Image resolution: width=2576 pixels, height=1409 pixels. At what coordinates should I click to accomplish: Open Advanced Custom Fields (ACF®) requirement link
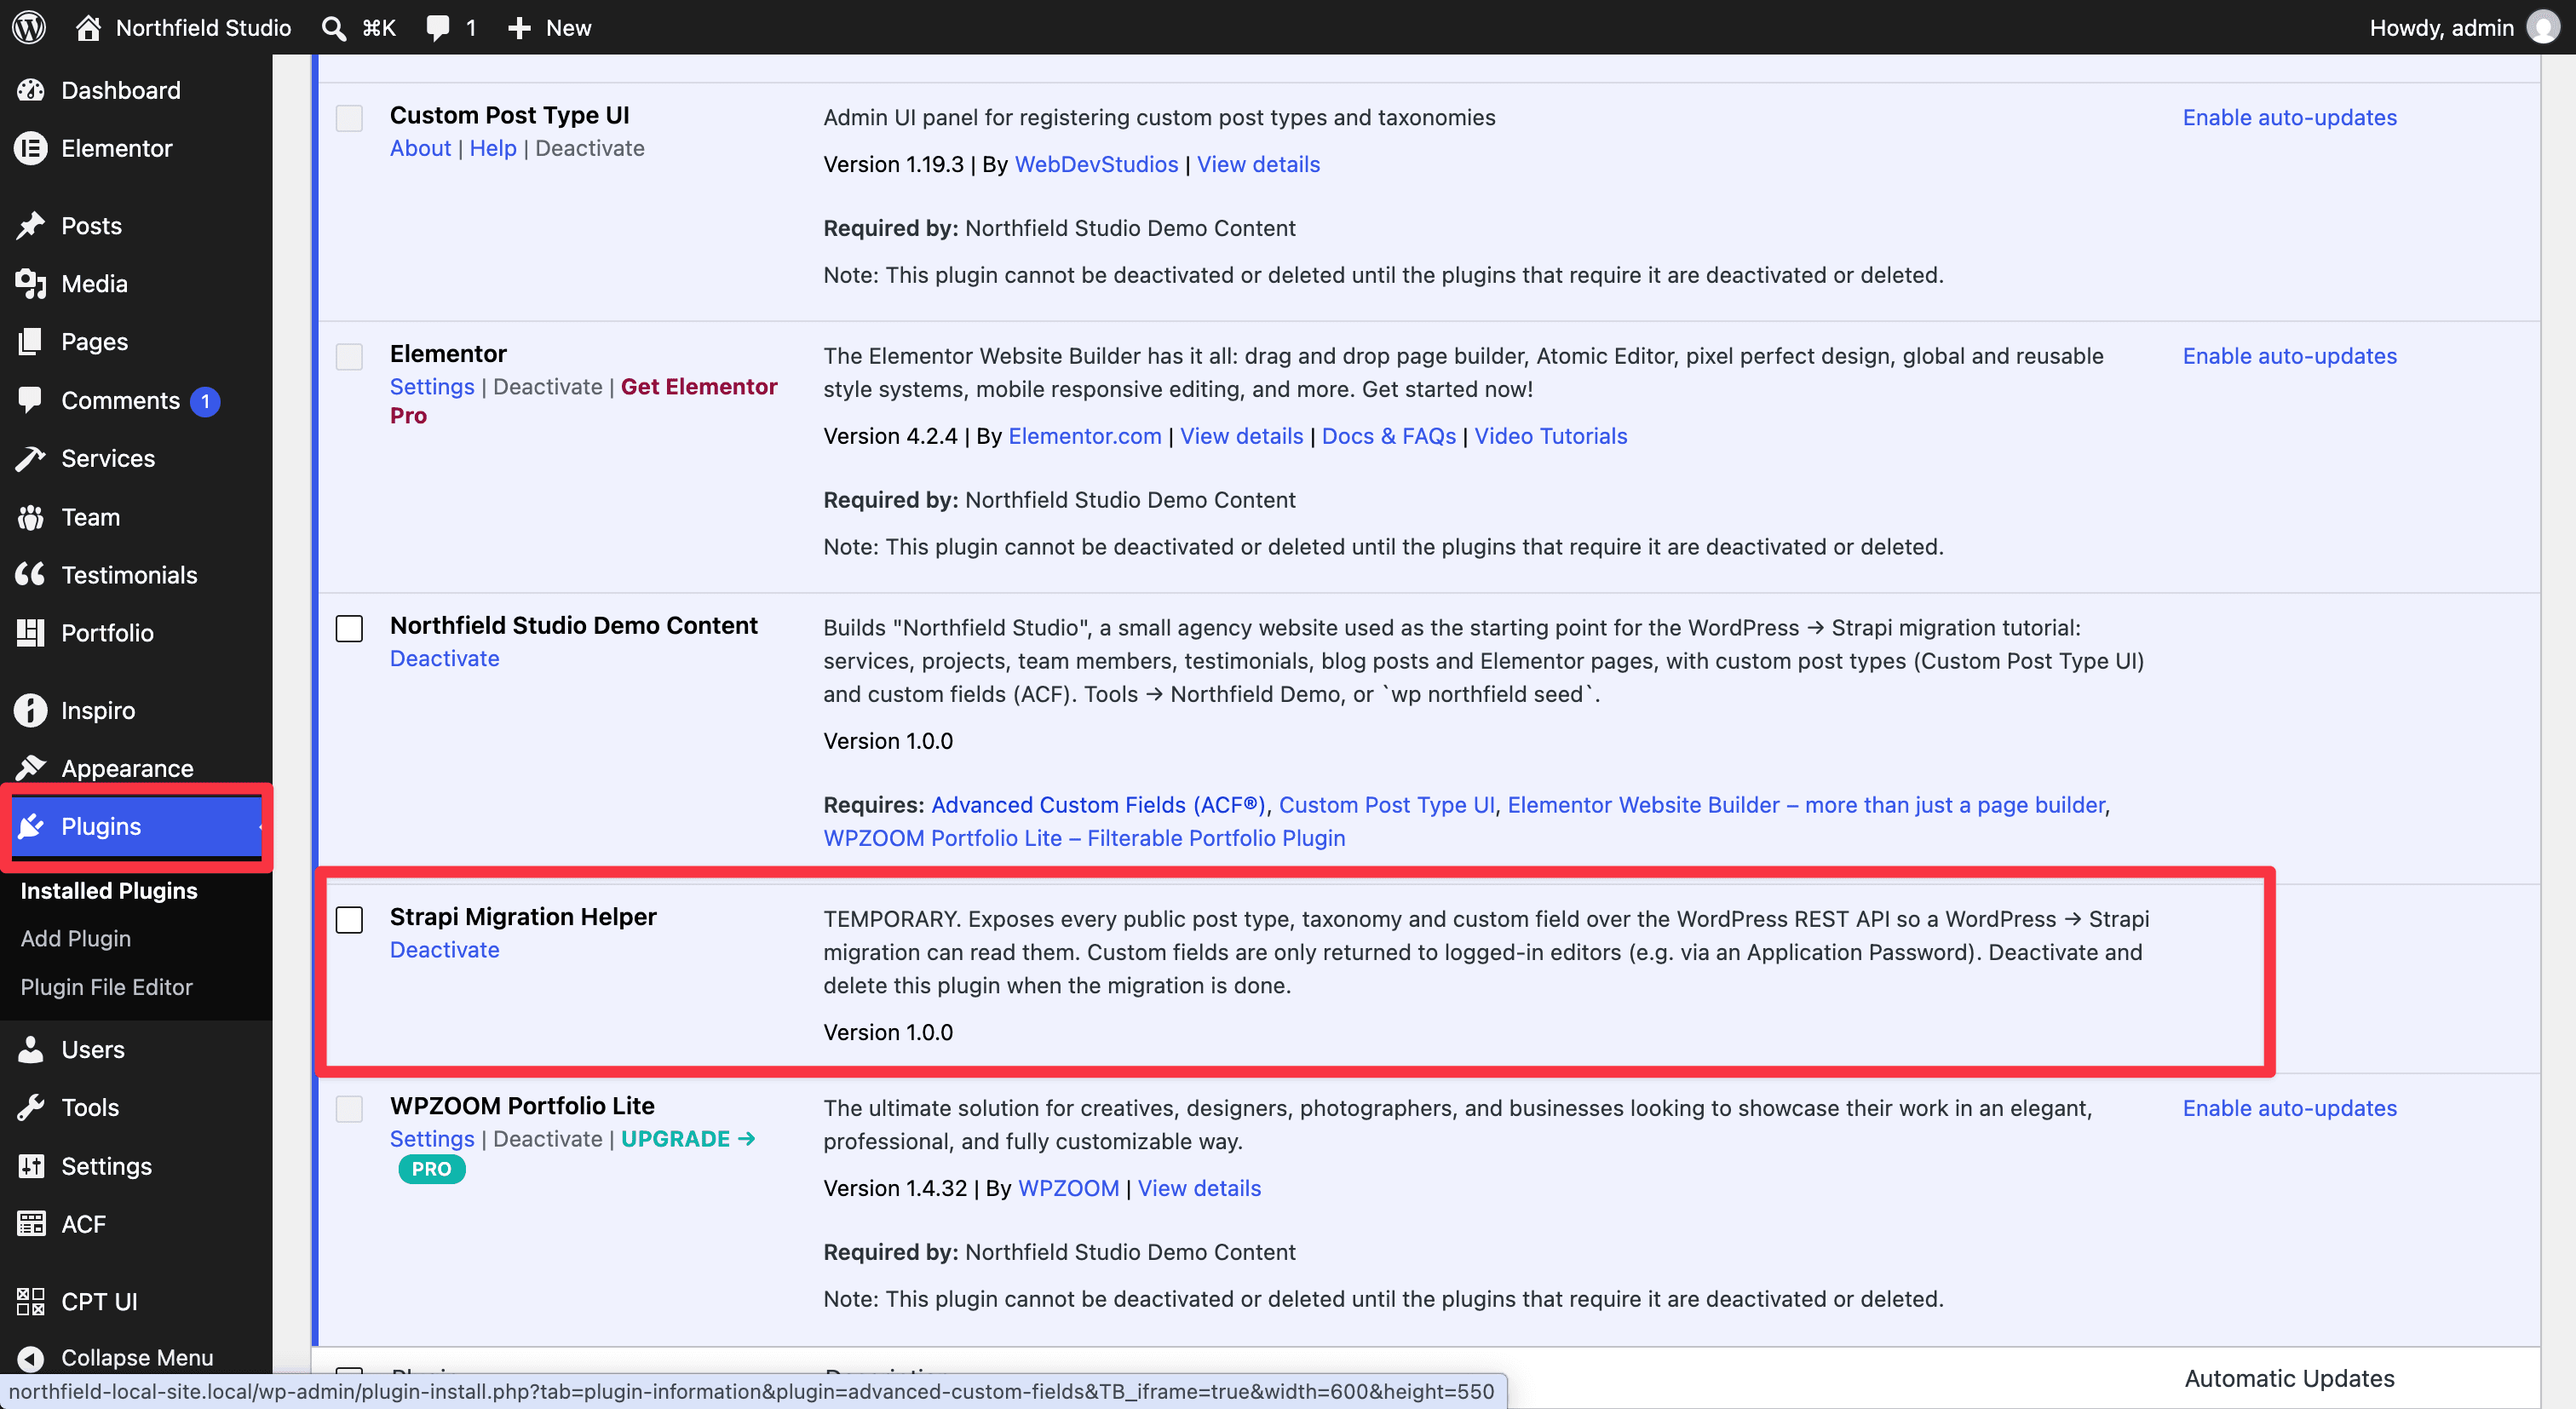(x=1098, y=805)
